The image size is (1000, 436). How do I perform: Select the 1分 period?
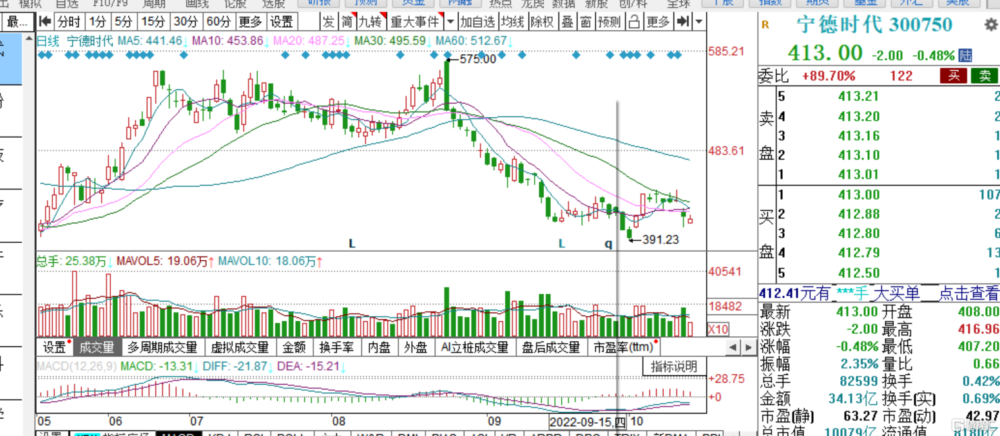[98, 22]
